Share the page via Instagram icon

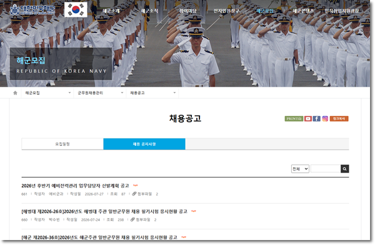click(325, 118)
